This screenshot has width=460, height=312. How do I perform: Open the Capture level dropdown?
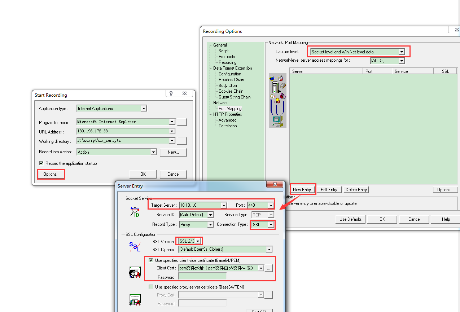click(402, 52)
